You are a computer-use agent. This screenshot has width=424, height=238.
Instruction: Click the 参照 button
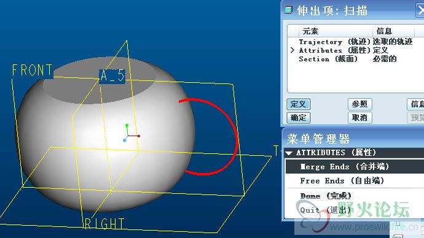359,104
